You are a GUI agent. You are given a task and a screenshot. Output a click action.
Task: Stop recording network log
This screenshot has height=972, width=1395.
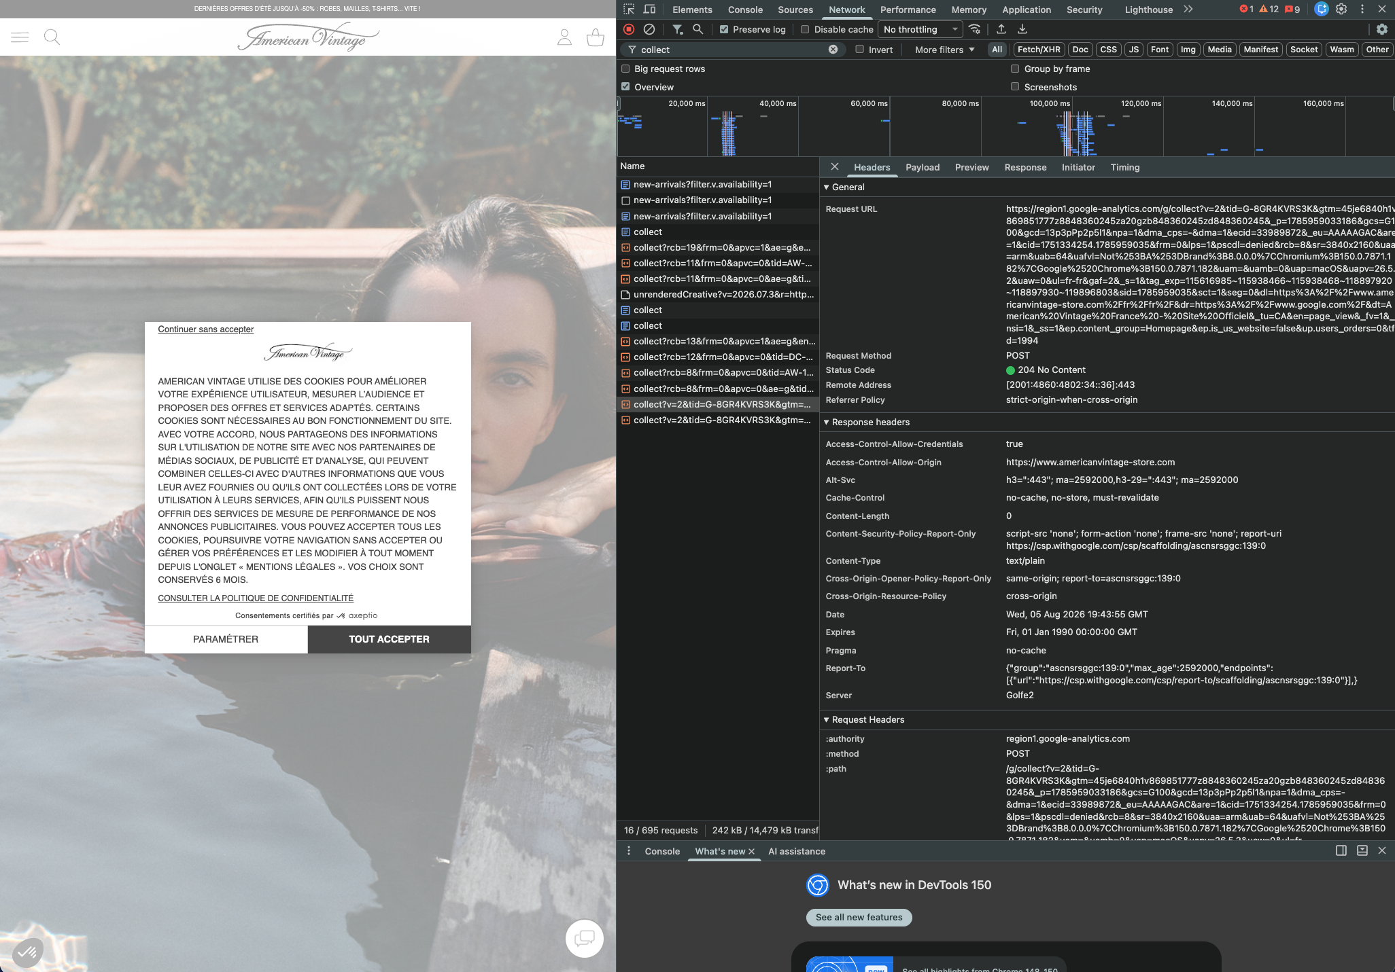(x=629, y=29)
